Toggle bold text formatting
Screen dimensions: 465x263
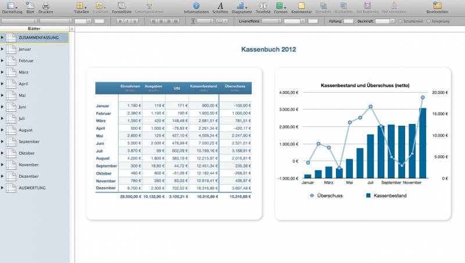[119, 21]
